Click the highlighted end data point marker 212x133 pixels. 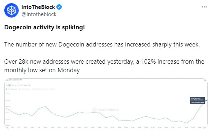click(x=206, y=100)
